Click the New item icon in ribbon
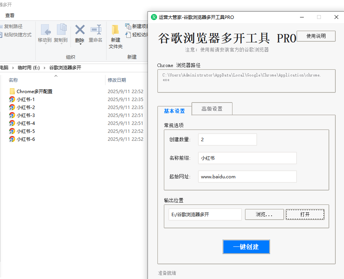Viewport: 344px width, 279px height. 128,26
